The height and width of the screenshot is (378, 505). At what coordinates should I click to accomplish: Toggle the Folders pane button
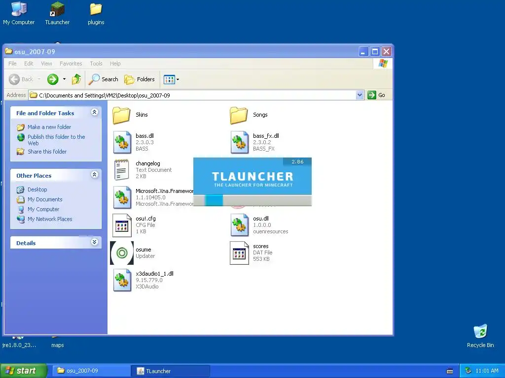point(140,79)
